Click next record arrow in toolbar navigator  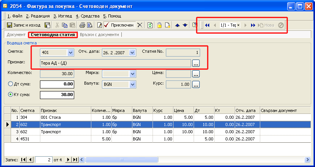pyautogui.click(x=245, y=25)
